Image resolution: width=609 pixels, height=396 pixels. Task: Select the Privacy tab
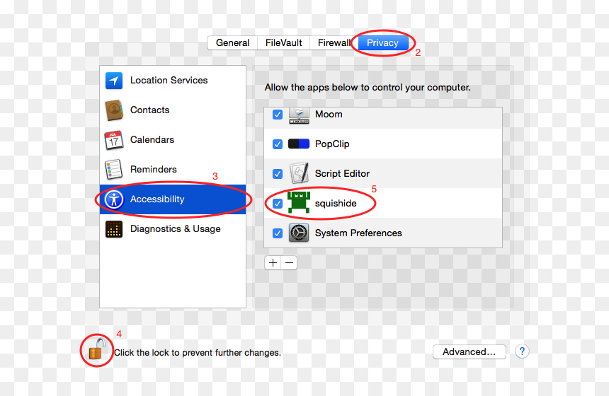[382, 42]
